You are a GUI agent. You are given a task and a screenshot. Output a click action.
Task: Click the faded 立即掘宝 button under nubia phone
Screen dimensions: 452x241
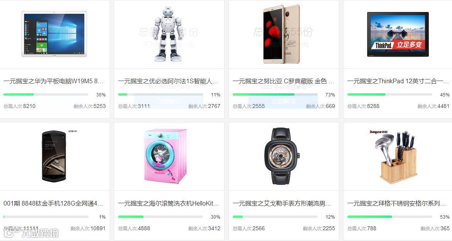[x=283, y=101]
